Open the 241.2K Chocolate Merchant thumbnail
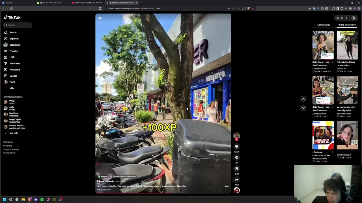The width and height of the screenshot is (362, 203). click(x=323, y=90)
